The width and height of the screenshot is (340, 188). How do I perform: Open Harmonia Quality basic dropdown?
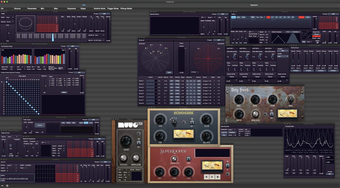(x=283, y=56)
